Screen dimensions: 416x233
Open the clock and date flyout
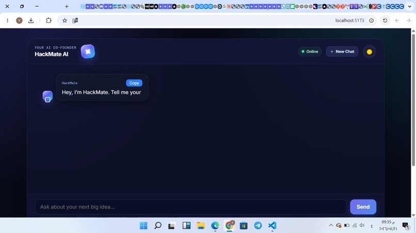pyautogui.click(x=388, y=225)
